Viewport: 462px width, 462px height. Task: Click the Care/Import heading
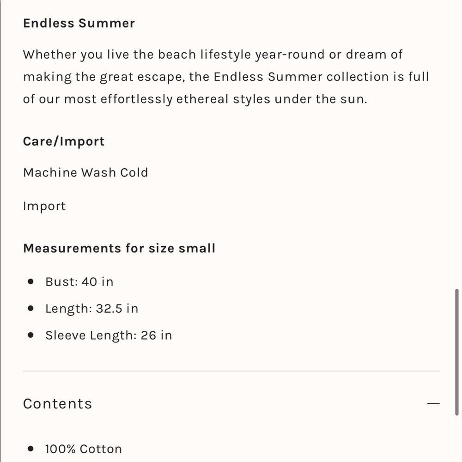(64, 141)
